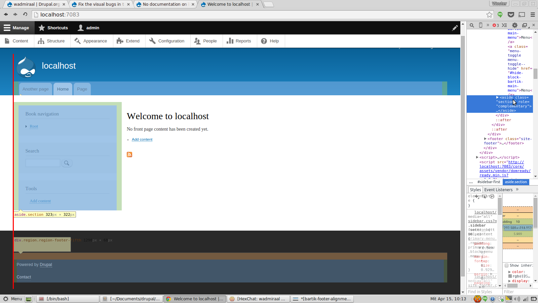Open DevTools settings via the gear icon
538x303 pixels.
(514, 25)
